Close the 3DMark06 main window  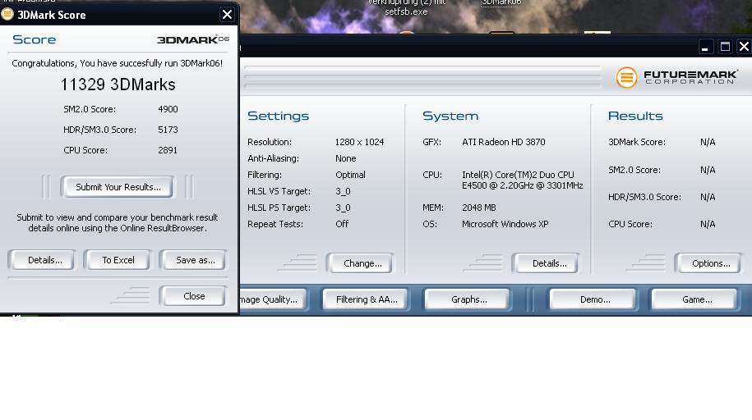[744, 47]
